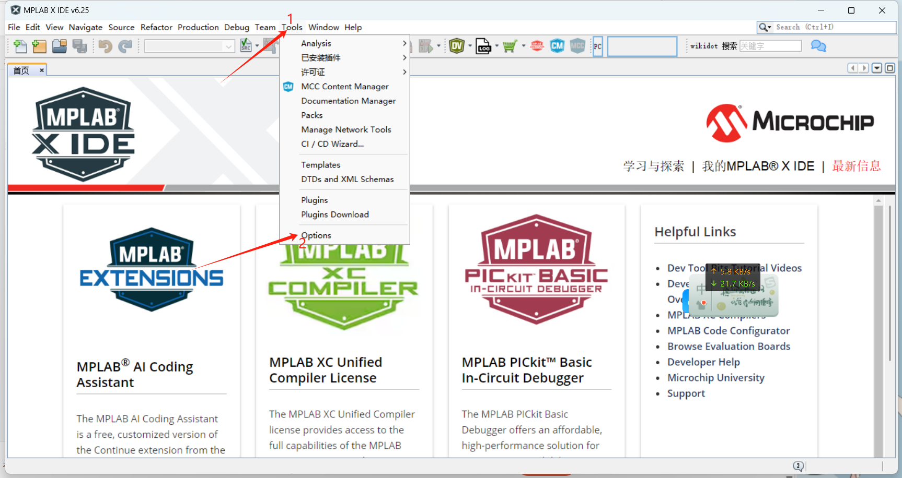902x478 pixels.
Task: Select Packs in the Tools menu
Action: click(x=345, y=115)
